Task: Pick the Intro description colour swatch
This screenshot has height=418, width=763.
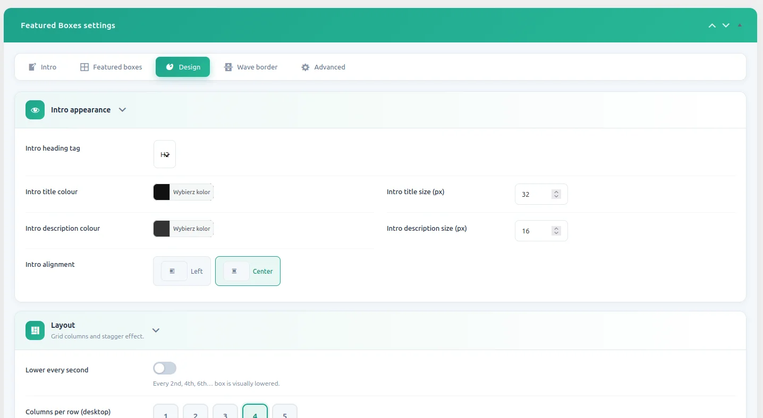Action: point(162,229)
